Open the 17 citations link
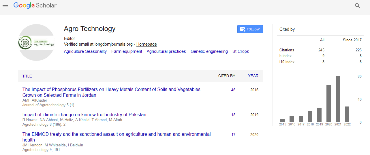This screenshot has height=155, width=370. click(x=233, y=135)
